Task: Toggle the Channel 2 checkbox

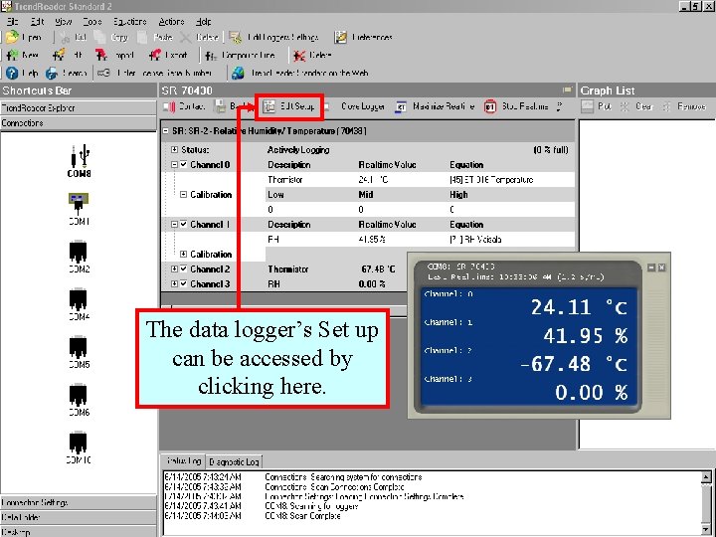Action: click(184, 268)
